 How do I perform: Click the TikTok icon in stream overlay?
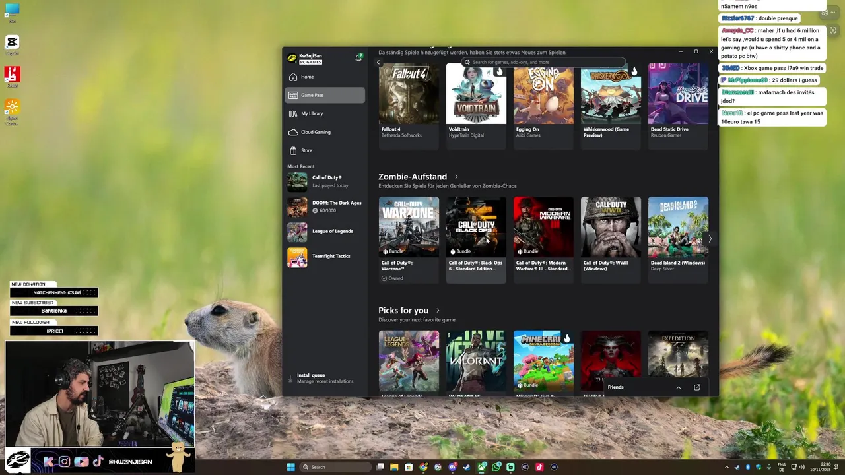tap(98, 462)
